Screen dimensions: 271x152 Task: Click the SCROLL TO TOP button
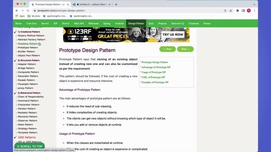tap(30, 147)
